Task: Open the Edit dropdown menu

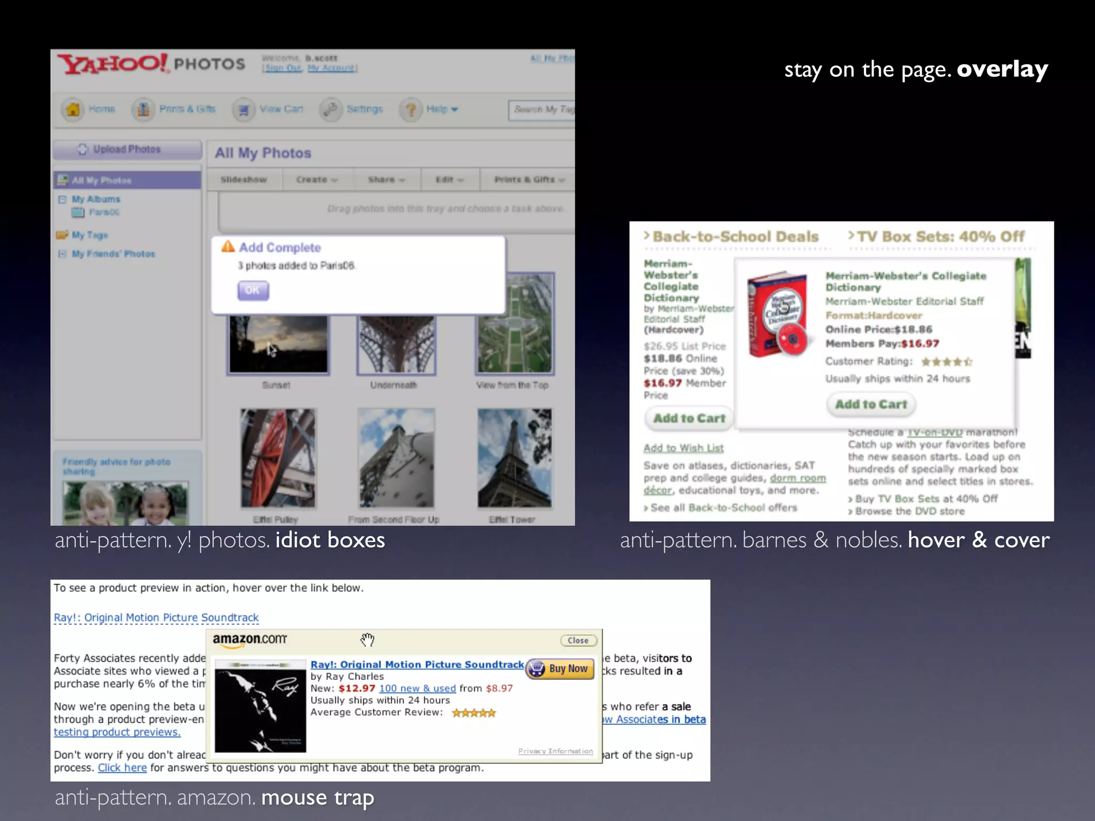Action: (x=450, y=180)
